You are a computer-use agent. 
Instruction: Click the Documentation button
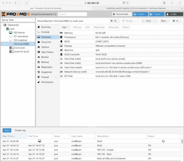pos(122,14)
